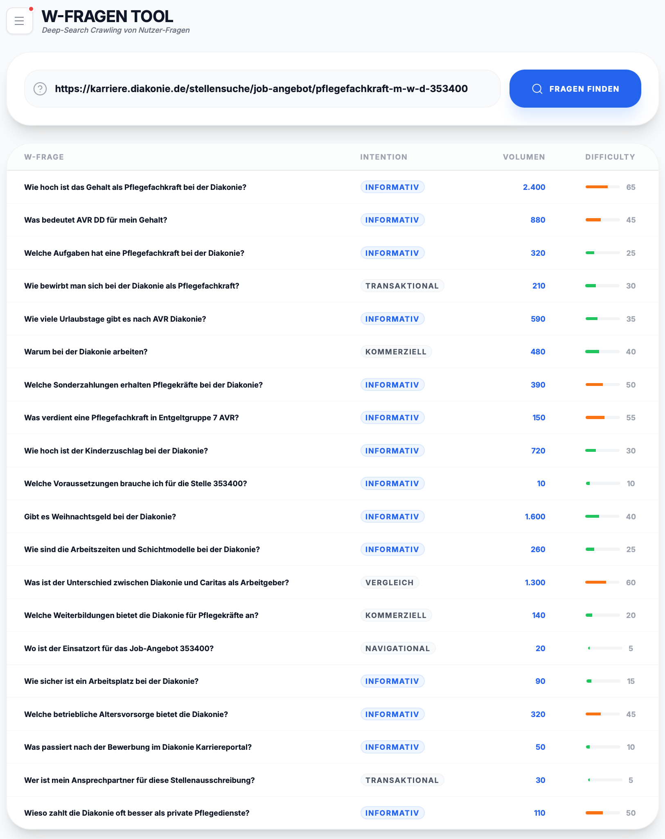Screen dimensions: 665x839
Task: Open question about Gehalt als Pflegefachkraft
Action: pyautogui.click(x=135, y=187)
